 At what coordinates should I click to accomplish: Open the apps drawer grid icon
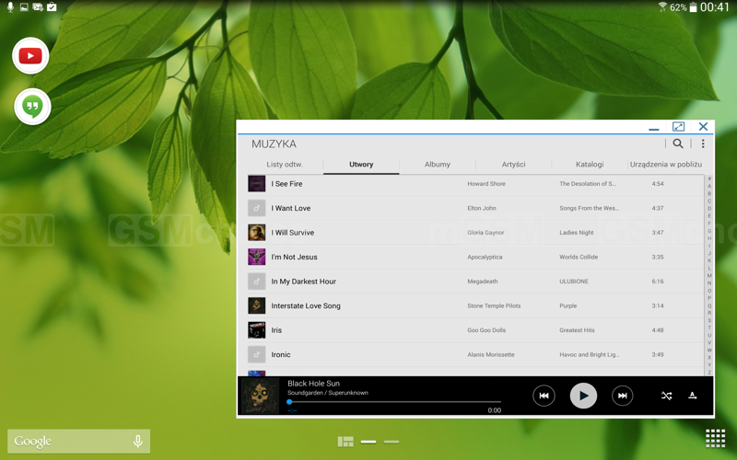tap(715, 439)
